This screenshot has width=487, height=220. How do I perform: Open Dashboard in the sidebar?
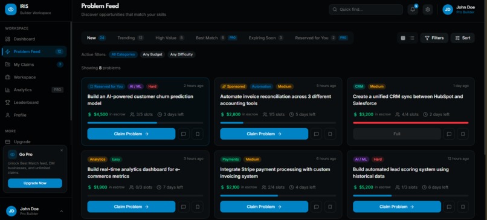coord(34,39)
